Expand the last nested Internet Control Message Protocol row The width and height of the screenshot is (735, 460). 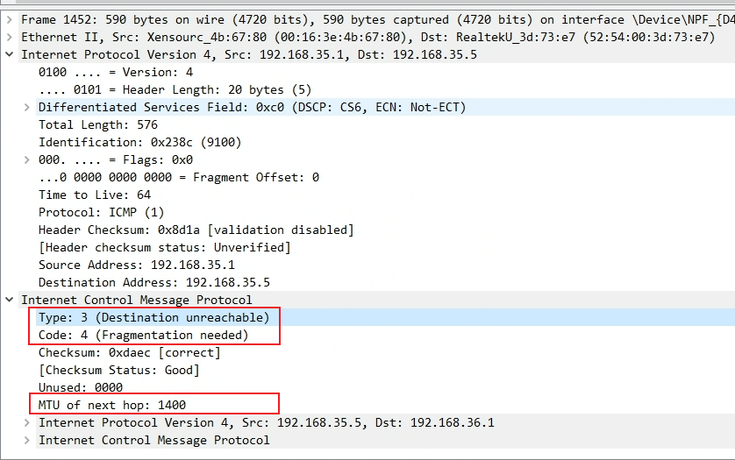click(26, 440)
